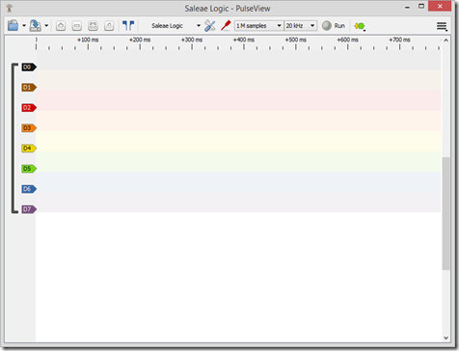
Task: Open channel configuration with red probe icon
Action: pyautogui.click(x=226, y=25)
